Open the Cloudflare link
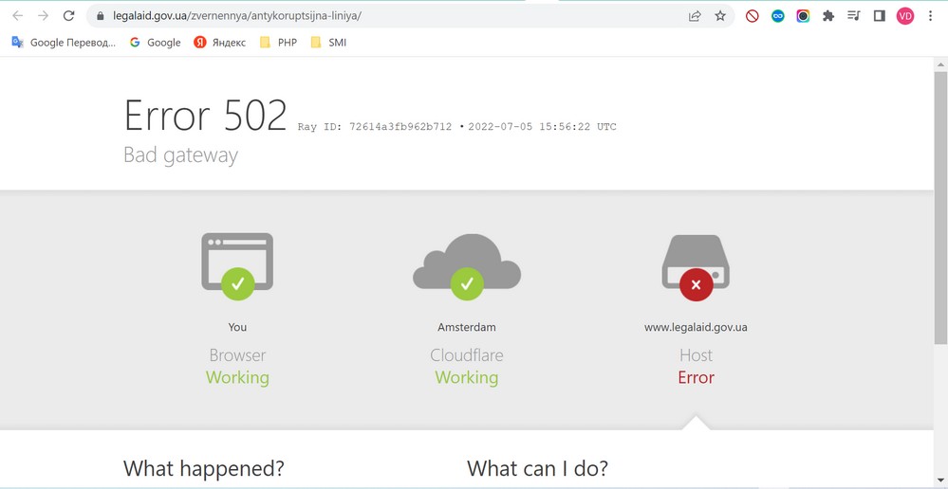948x489 pixels. [467, 355]
